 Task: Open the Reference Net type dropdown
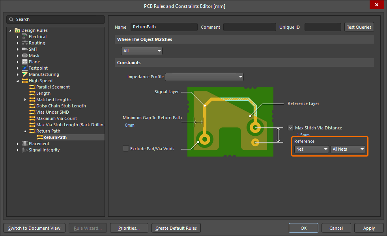coord(312,149)
